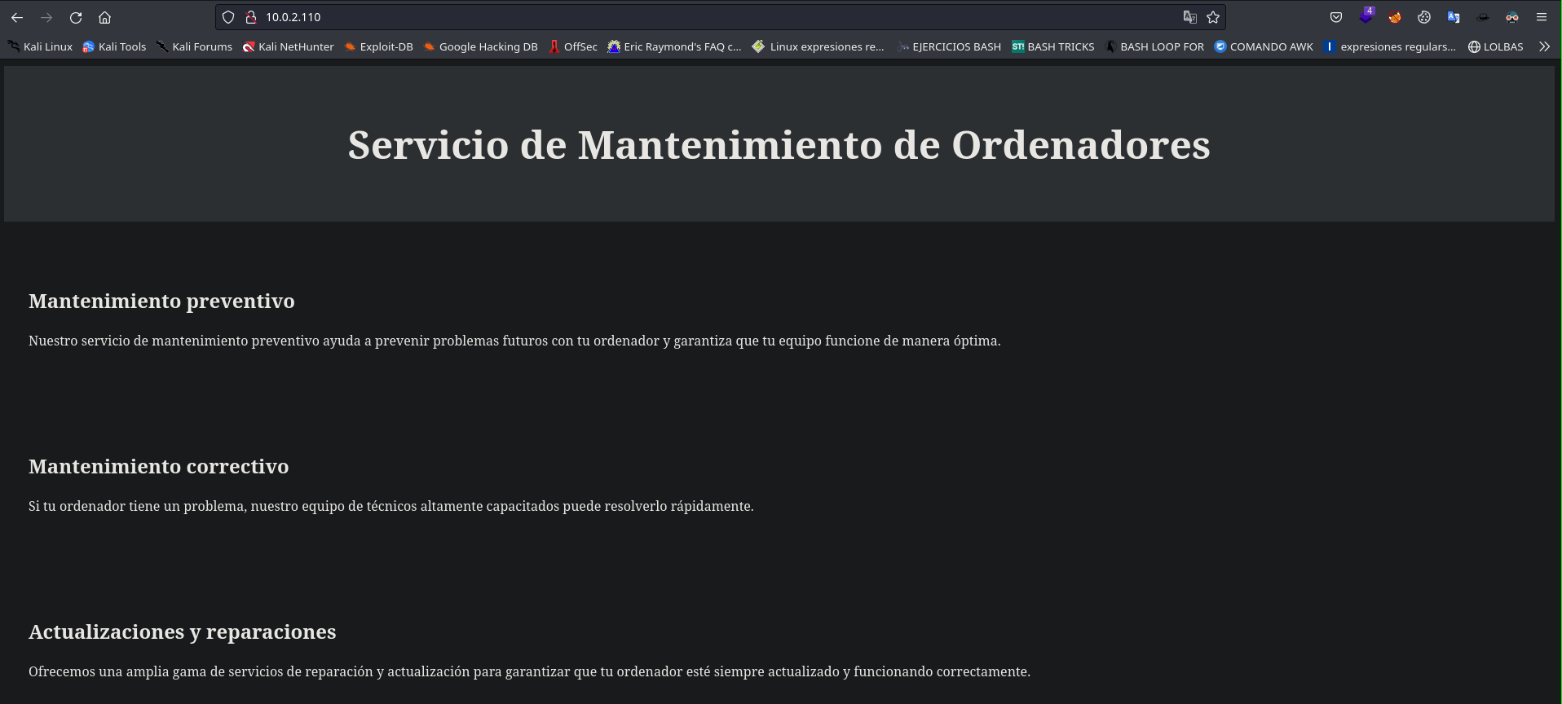This screenshot has height=704, width=1562.
Task: Open the COMANDO AWK bookmark
Action: (x=1264, y=46)
